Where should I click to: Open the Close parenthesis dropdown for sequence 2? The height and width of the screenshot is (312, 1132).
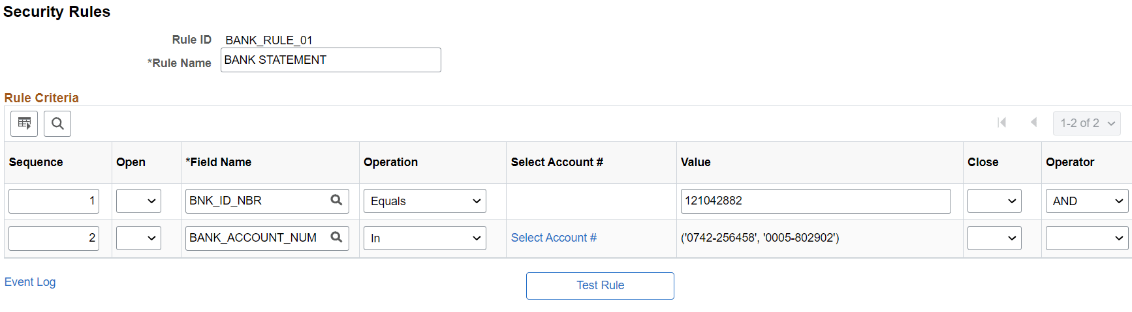994,238
